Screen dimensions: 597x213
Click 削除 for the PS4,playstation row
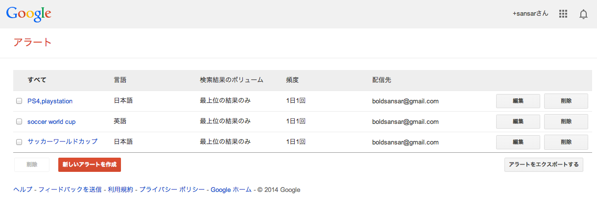(x=566, y=101)
